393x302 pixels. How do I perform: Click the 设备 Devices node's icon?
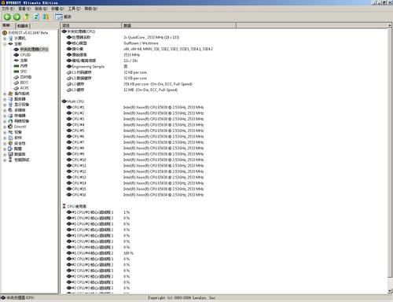coord(10,132)
